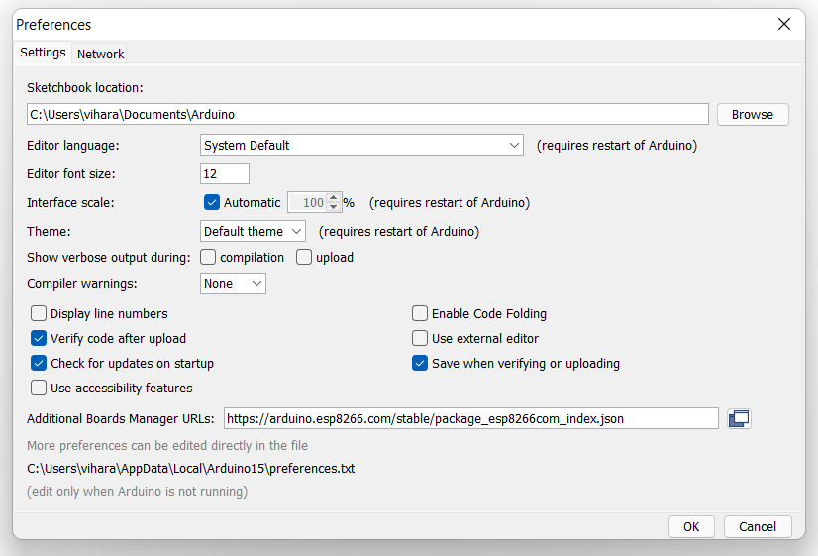Toggle Use external editor option

(x=420, y=338)
